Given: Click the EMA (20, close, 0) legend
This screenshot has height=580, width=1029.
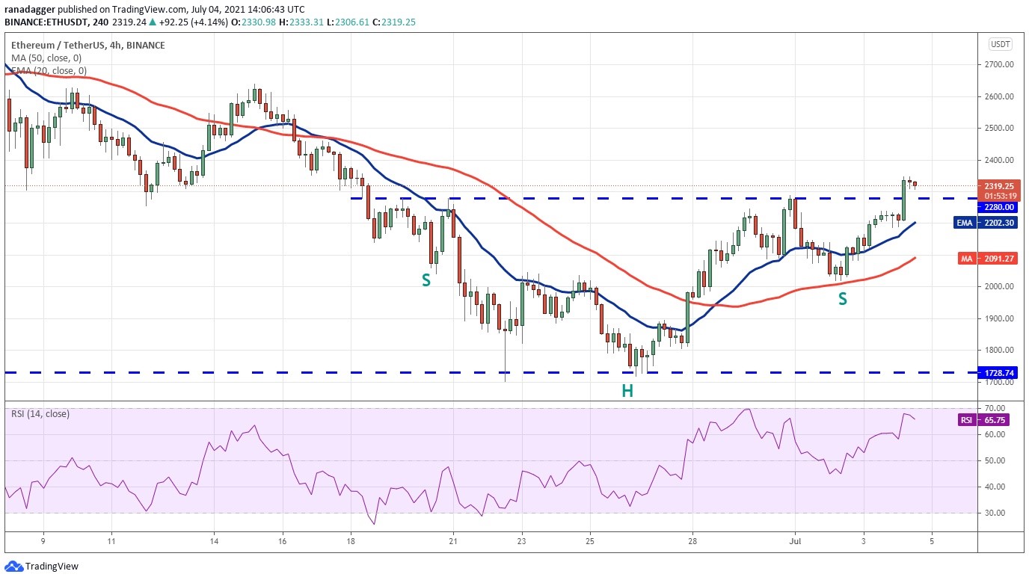Looking at the screenshot, I should 49,71.
